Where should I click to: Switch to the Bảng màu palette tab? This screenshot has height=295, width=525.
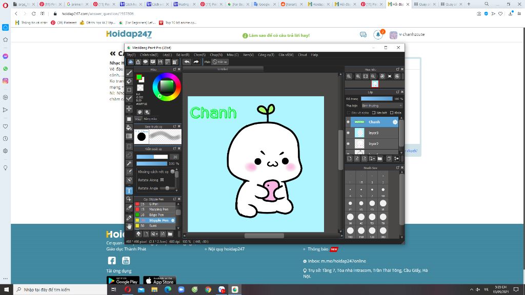pos(150,119)
